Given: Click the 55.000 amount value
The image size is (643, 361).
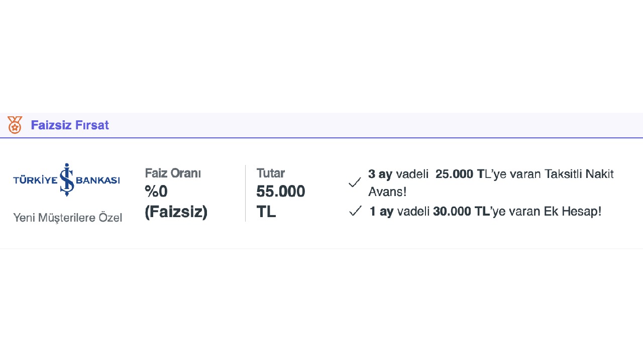Looking at the screenshot, I should click(280, 192).
